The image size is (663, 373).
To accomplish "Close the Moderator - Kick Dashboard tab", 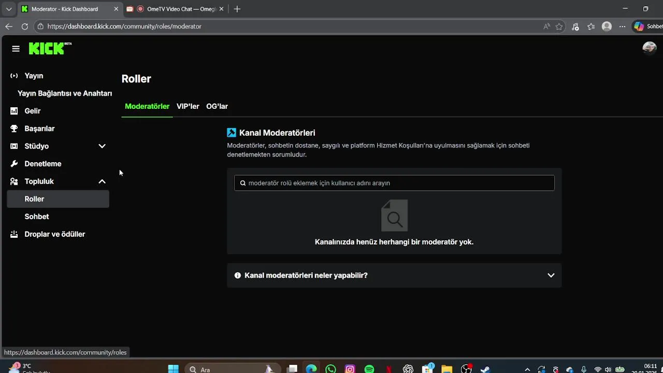I will coord(116,9).
